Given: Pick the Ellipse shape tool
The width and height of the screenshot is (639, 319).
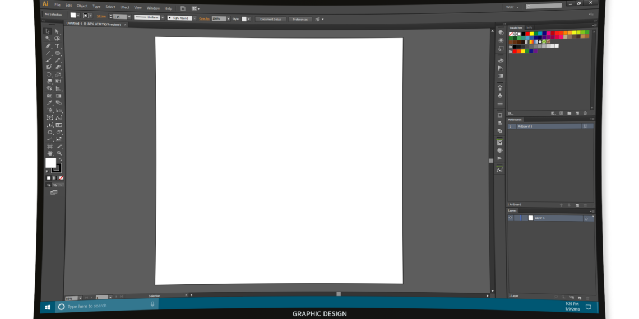Looking at the screenshot, I should coord(58,53).
